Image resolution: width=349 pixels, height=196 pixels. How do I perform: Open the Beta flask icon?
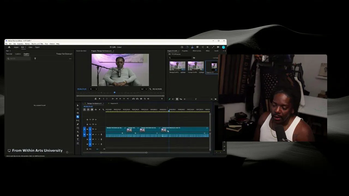192,47
